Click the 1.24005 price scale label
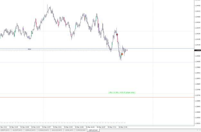This screenshot has height=132, width=201. coord(197,61)
